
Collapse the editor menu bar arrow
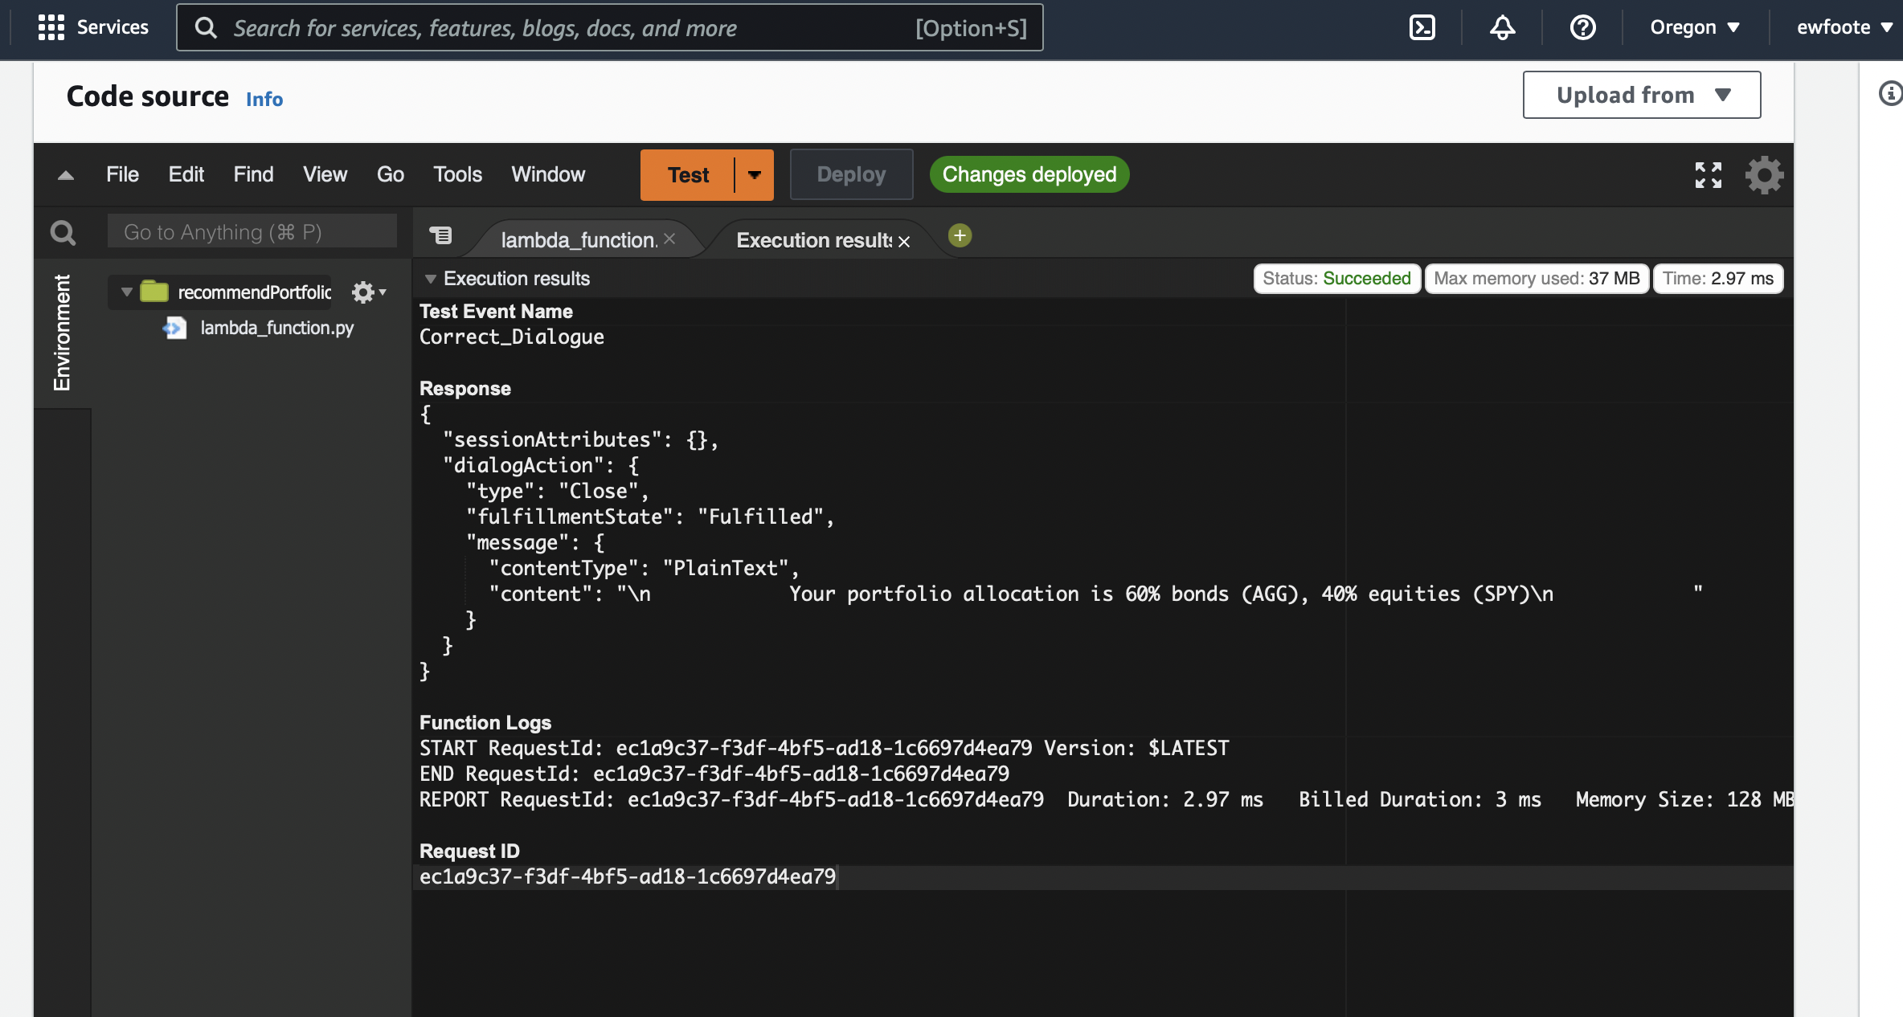pyautogui.click(x=66, y=175)
